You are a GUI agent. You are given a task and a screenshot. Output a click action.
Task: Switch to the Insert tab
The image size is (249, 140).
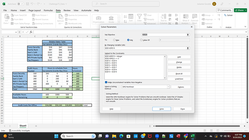(x=23, y=10)
